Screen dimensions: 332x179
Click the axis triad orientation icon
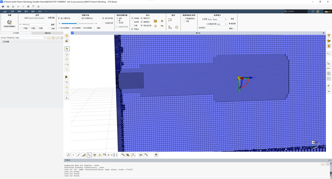67,98
